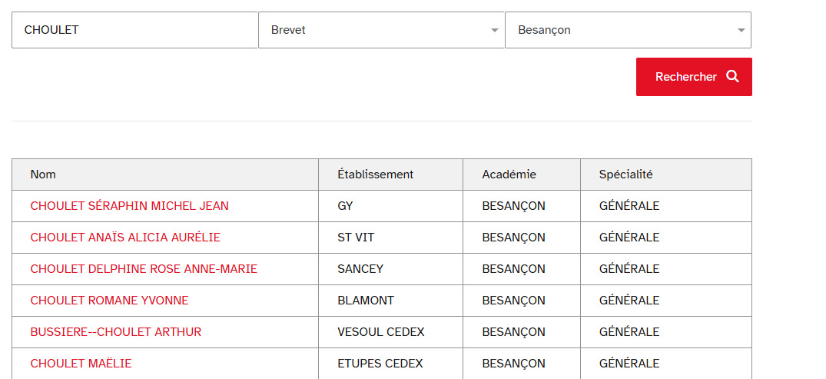Viewport: 826px width, 379px height.
Task: Open BUSSIERE--CHOULET ARTHUR result
Action: pyautogui.click(x=116, y=333)
